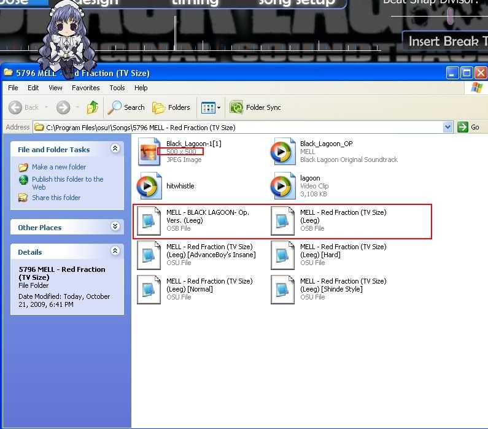Adjust the Beat Snap Divisor slider

coord(450,16)
